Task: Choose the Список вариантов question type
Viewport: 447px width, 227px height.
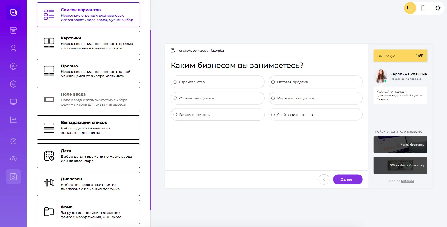Action: pos(88,15)
